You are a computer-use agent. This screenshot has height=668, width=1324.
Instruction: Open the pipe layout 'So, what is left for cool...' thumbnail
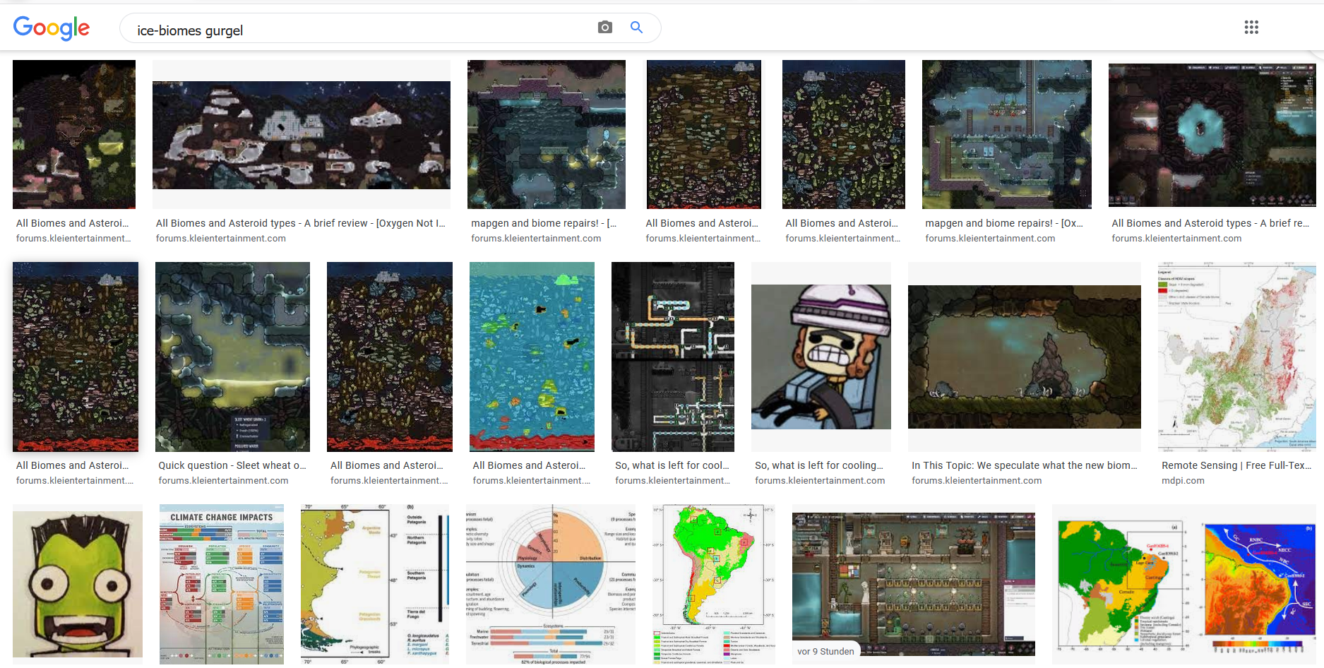coord(673,357)
